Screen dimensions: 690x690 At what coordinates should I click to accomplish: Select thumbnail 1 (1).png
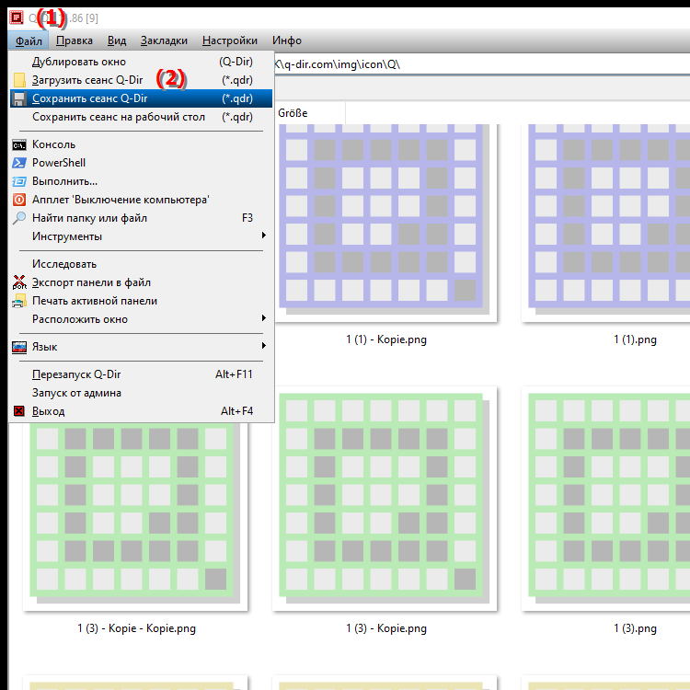pyautogui.click(x=606, y=224)
